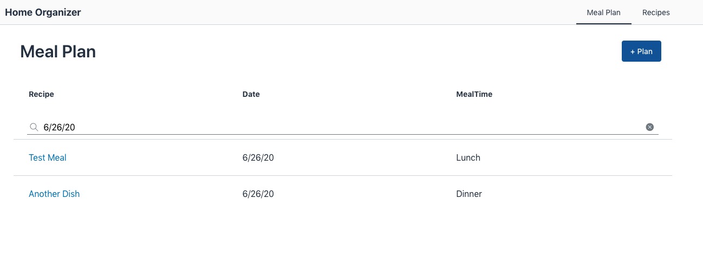Open the Test Meal recipe link
The image size is (703, 257).
(48, 158)
